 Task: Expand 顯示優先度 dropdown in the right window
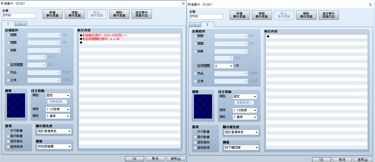click(x=241, y=132)
